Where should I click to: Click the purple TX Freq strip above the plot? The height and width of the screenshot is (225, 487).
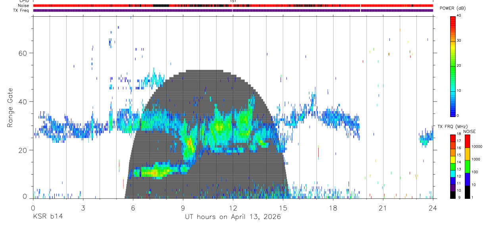point(233,10)
